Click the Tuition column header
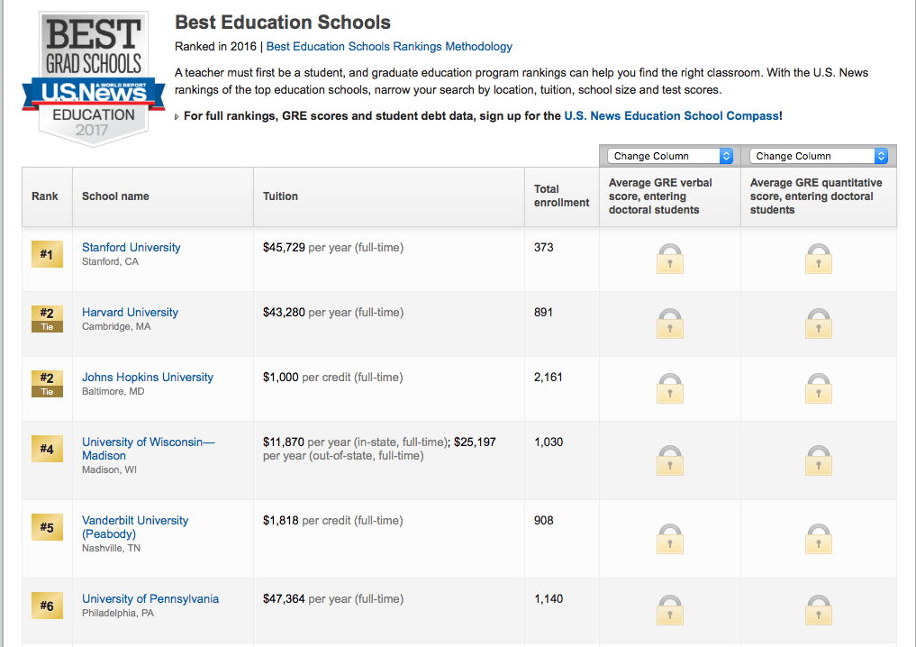916x647 pixels. click(280, 196)
